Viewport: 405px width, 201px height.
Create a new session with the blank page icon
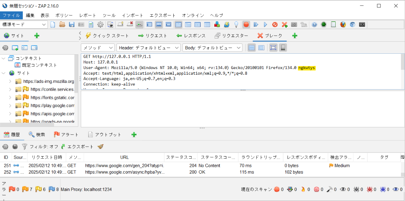(x=53, y=25)
